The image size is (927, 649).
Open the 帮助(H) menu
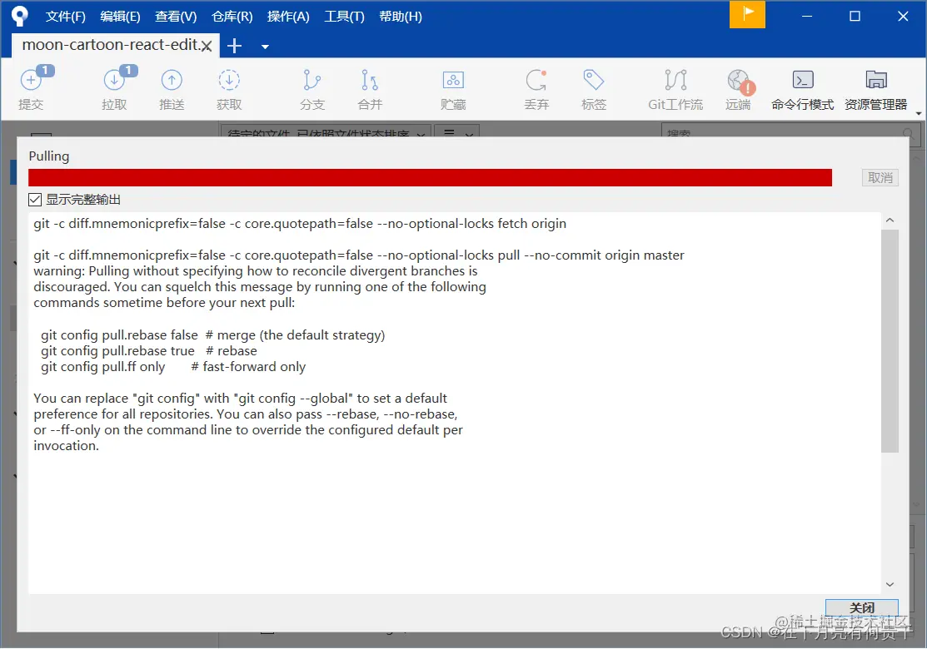401,17
